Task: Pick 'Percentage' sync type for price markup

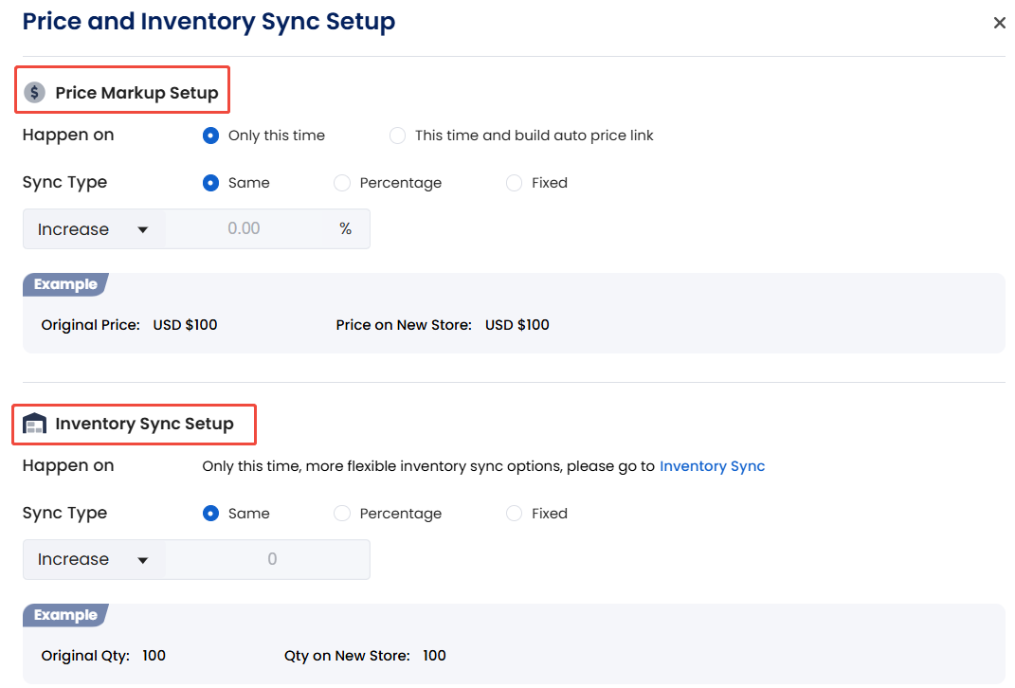Action: (342, 183)
